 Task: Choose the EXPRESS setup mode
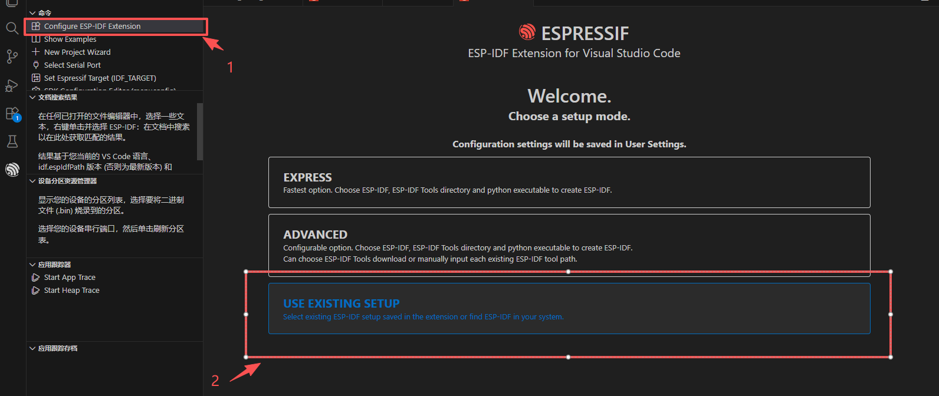(569, 182)
